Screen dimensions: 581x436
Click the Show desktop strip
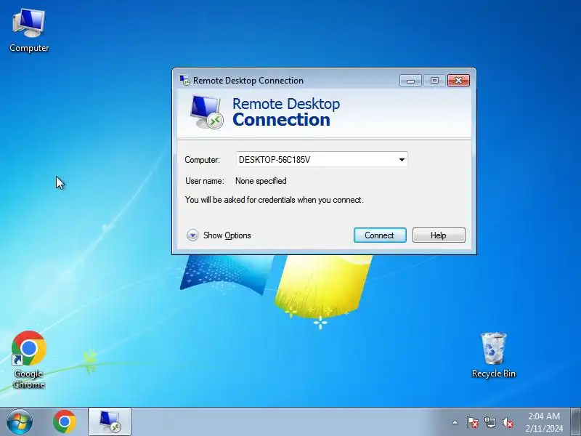[x=576, y=422]
